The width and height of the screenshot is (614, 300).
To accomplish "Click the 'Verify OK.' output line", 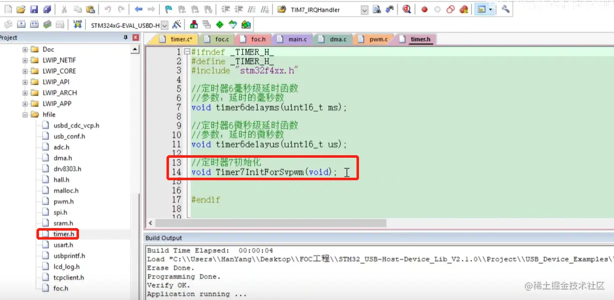I will 168,286.
